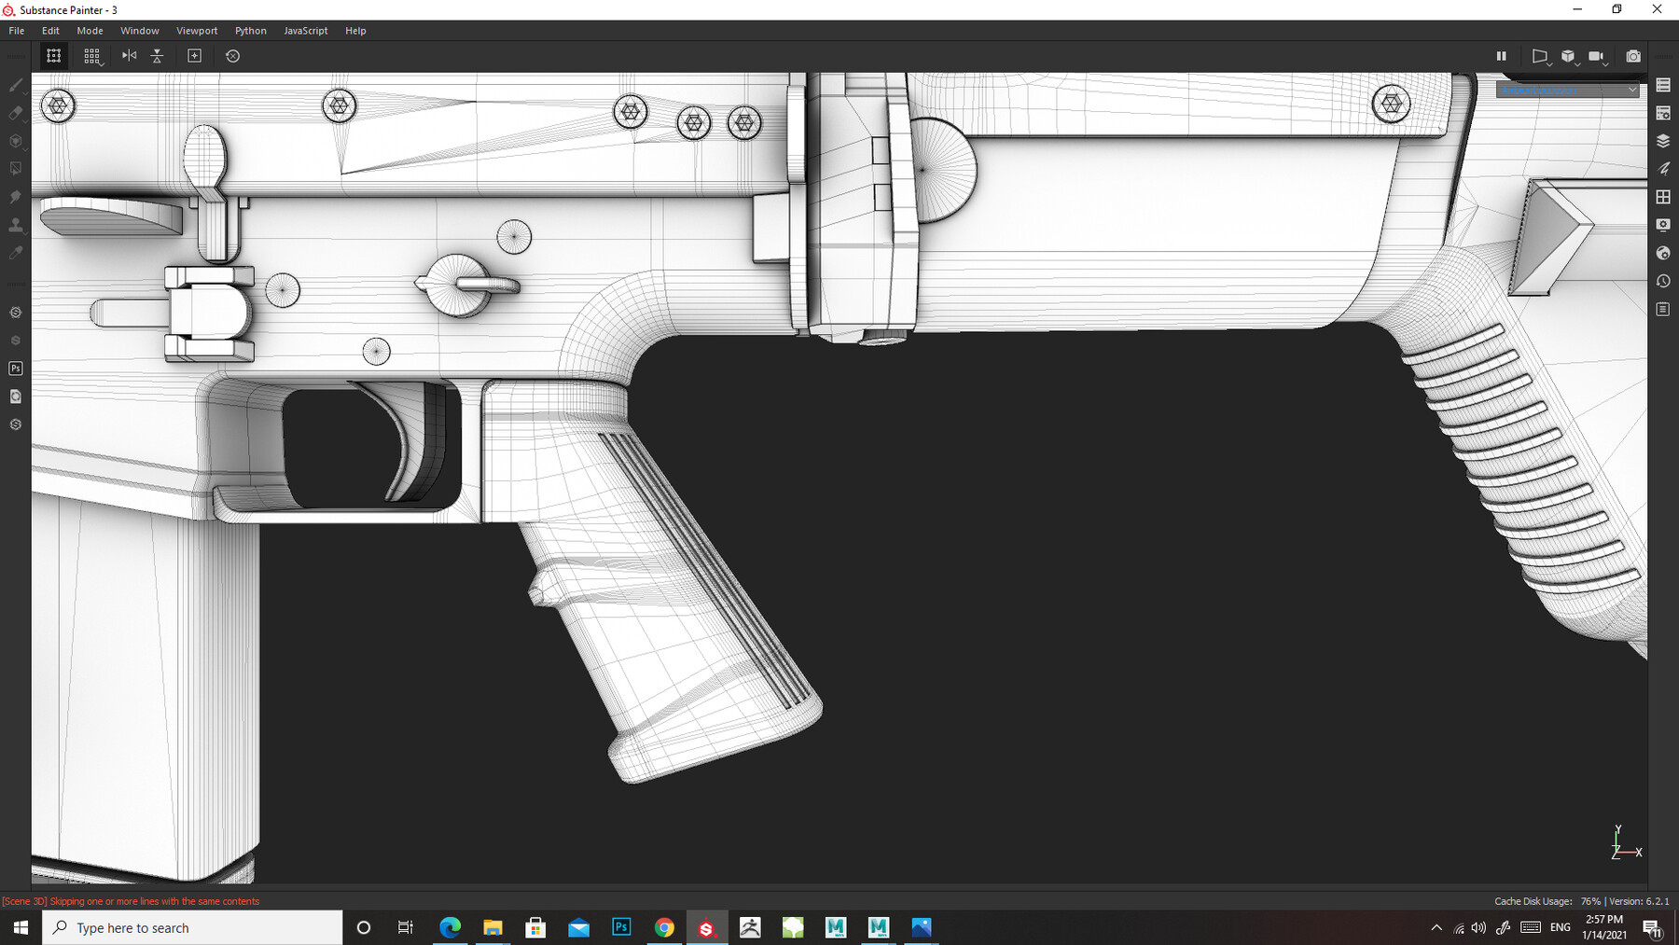Image resolution: width=1679 pixels, height=945 pixels.
Task: Pause the viewport rendering engine
Action: click(1502, 56)
